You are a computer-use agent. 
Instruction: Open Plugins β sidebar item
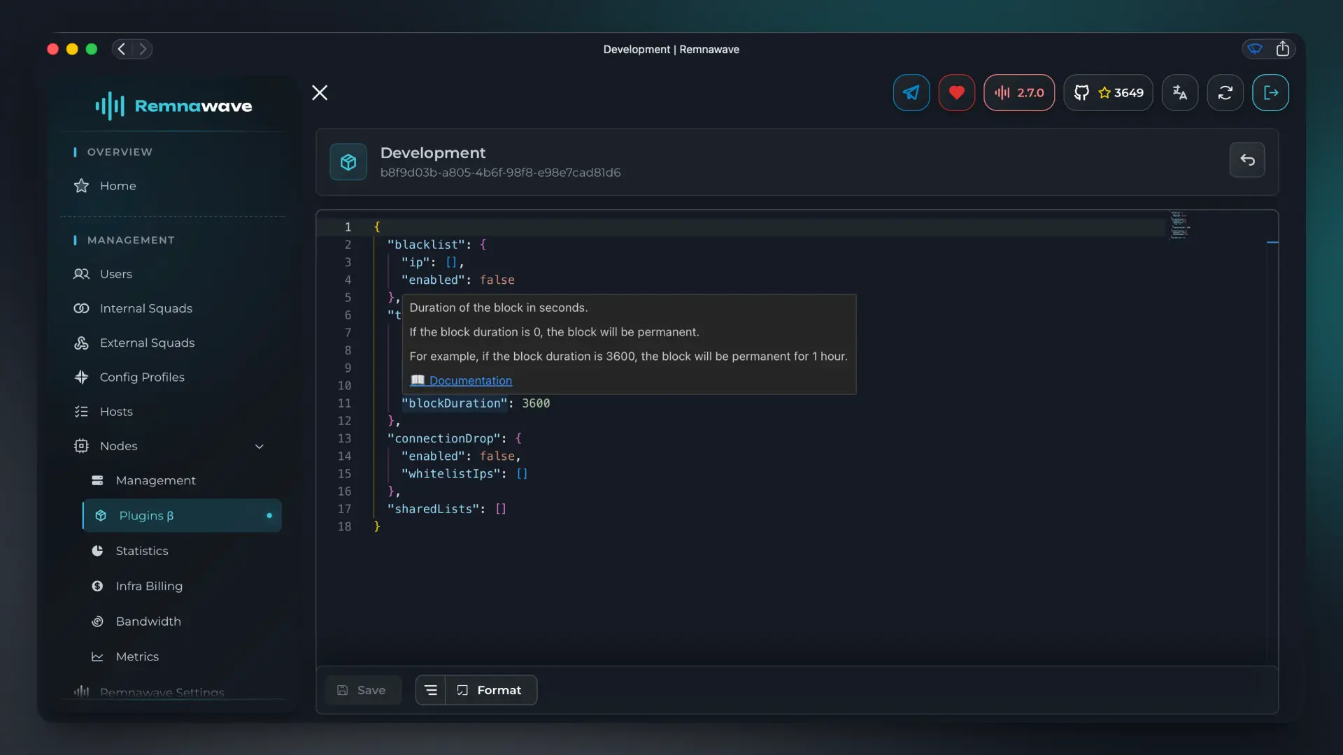tap(182, 515)
